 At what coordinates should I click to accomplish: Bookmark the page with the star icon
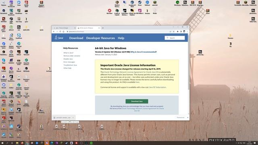click(x=174, y=31)
